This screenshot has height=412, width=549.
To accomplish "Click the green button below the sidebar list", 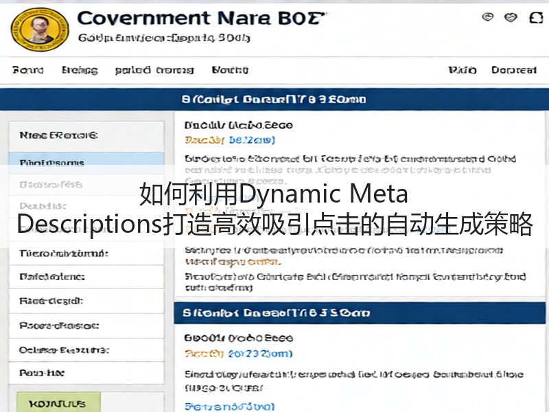I will 59,402.
